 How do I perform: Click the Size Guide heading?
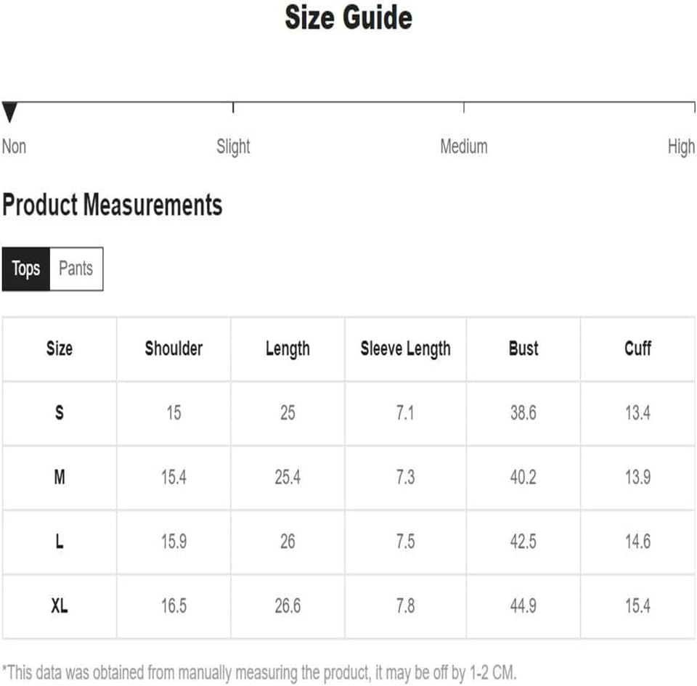click(348, 17)
